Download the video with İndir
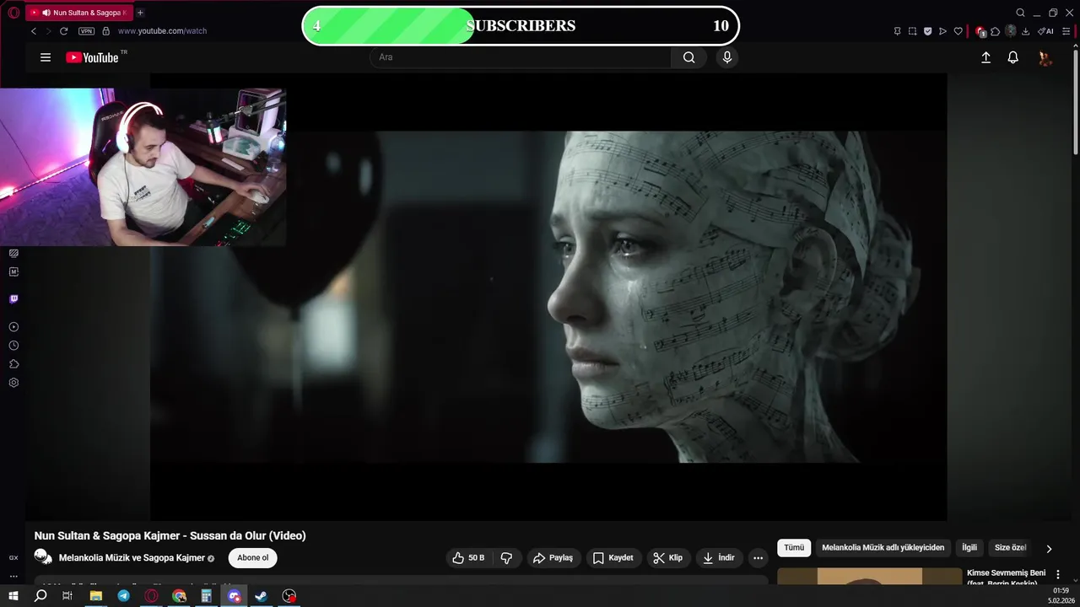Image resolution: width=1080 pixels, height=607 pixels. click(719, 558)
